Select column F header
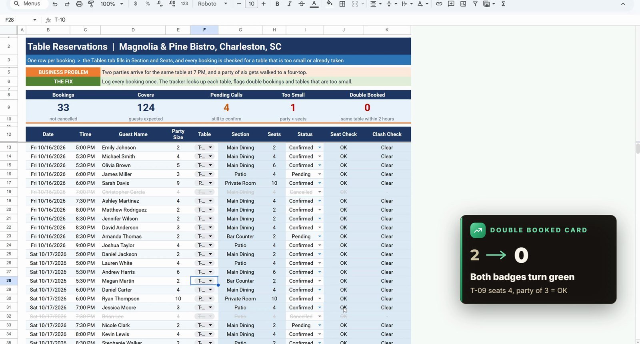The image size is (640, 344). point(204,30)
